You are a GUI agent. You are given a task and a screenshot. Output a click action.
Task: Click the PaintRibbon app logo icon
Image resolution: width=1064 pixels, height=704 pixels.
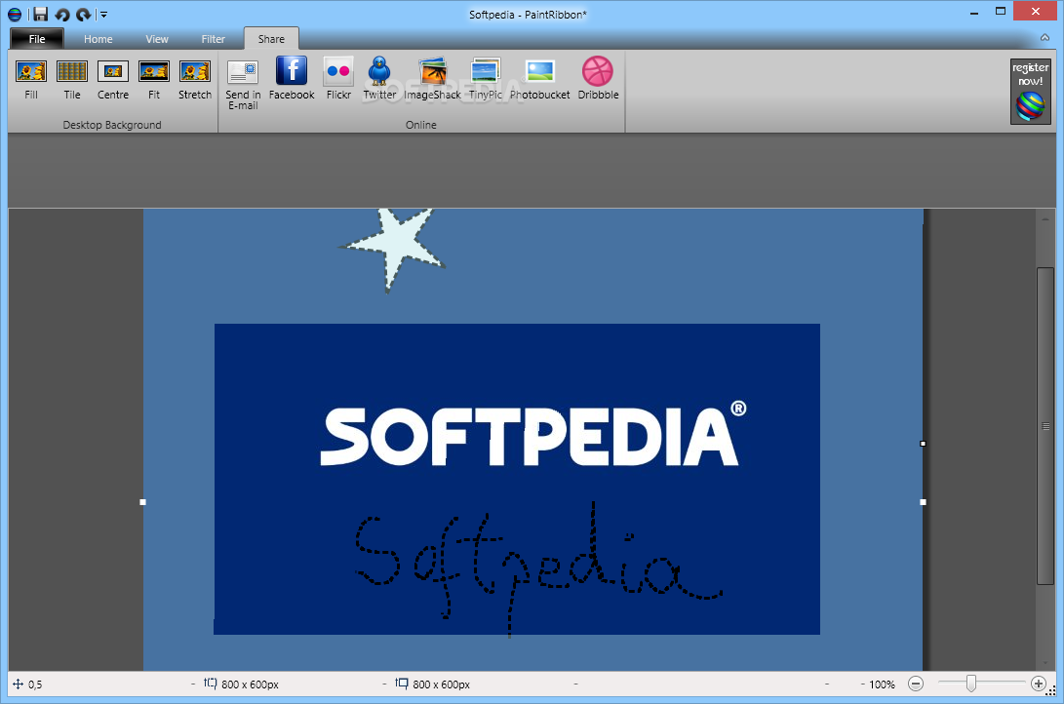pos(15,14)
